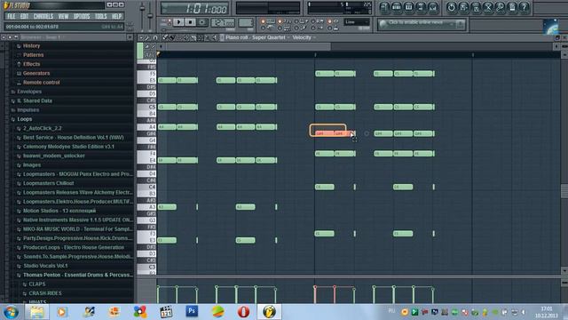Open Opera browser from the taskbar
568x320 pixels.
click(x=243, y=312)
